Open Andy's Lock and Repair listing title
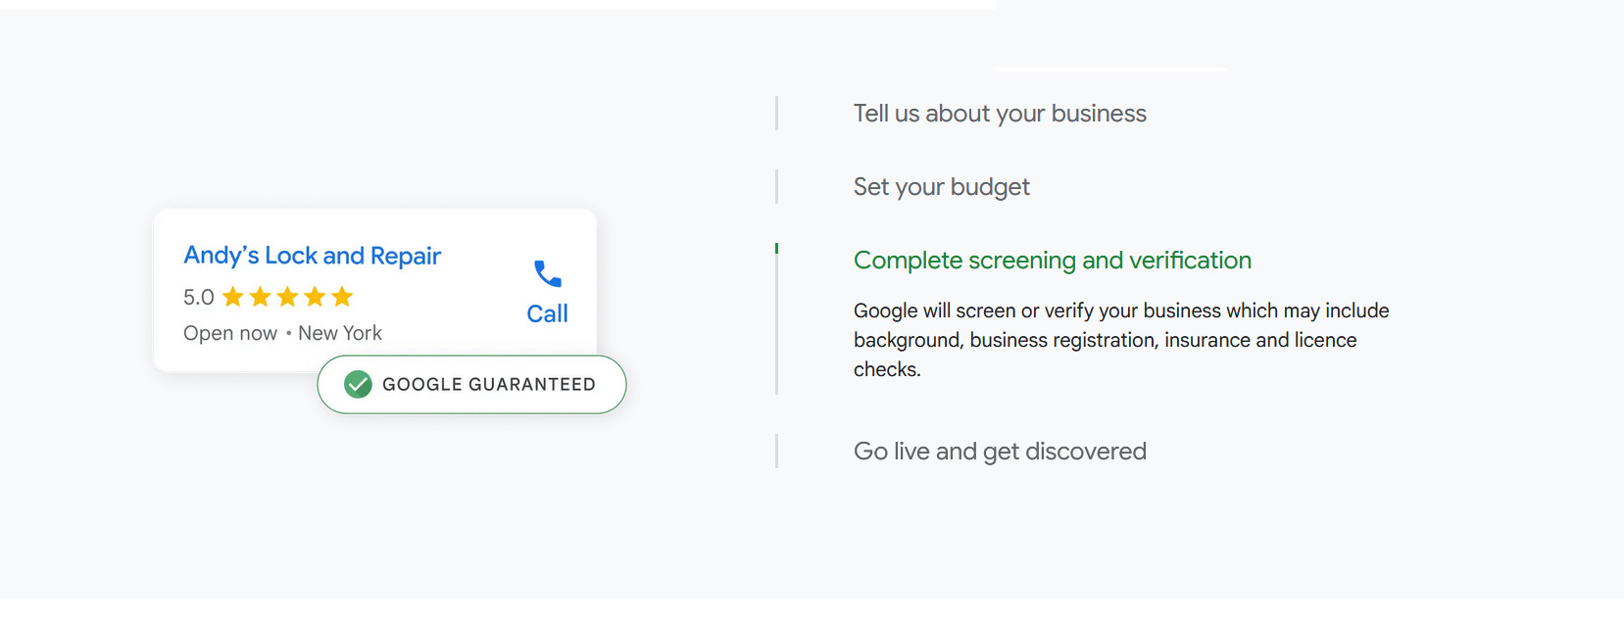 pos(312,256)
